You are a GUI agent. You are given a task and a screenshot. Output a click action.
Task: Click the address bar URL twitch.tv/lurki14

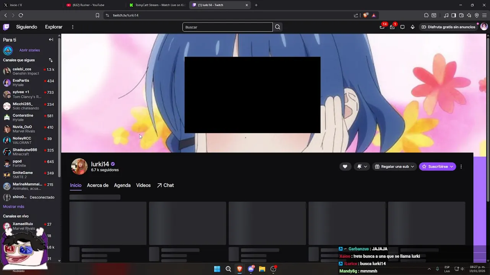tap(125, 15)
